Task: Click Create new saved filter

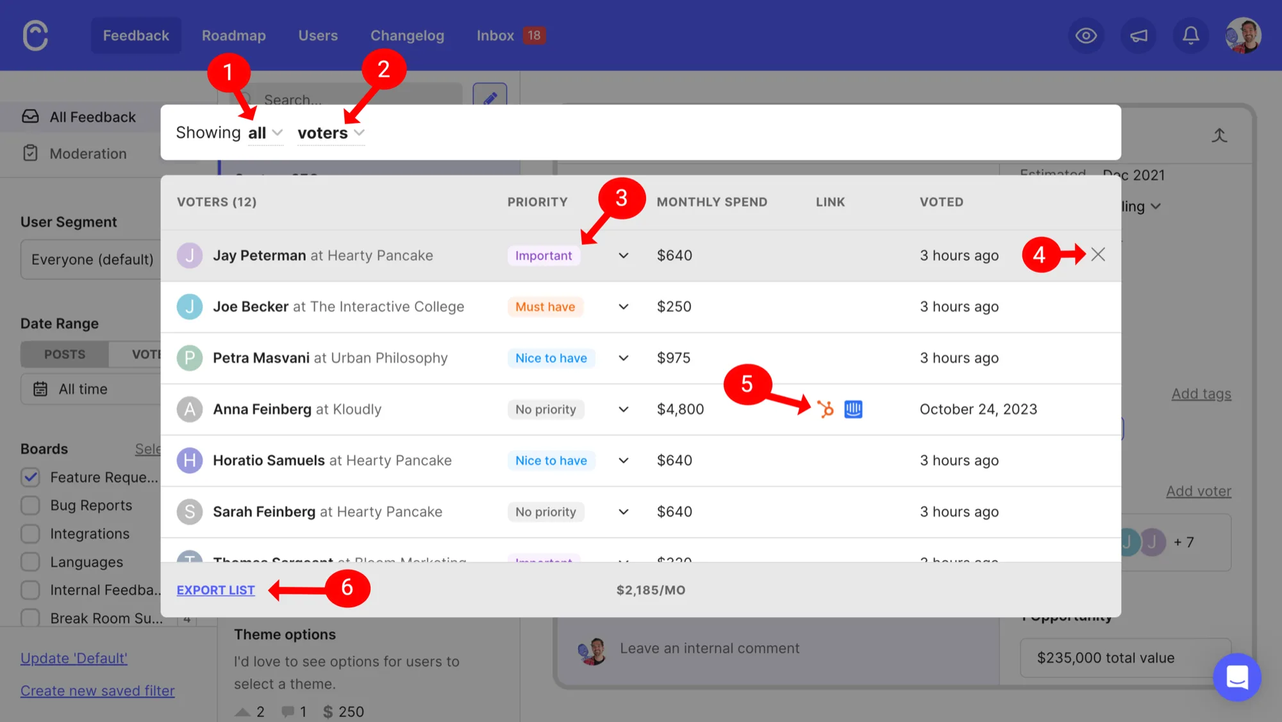Action: [97, 691]
